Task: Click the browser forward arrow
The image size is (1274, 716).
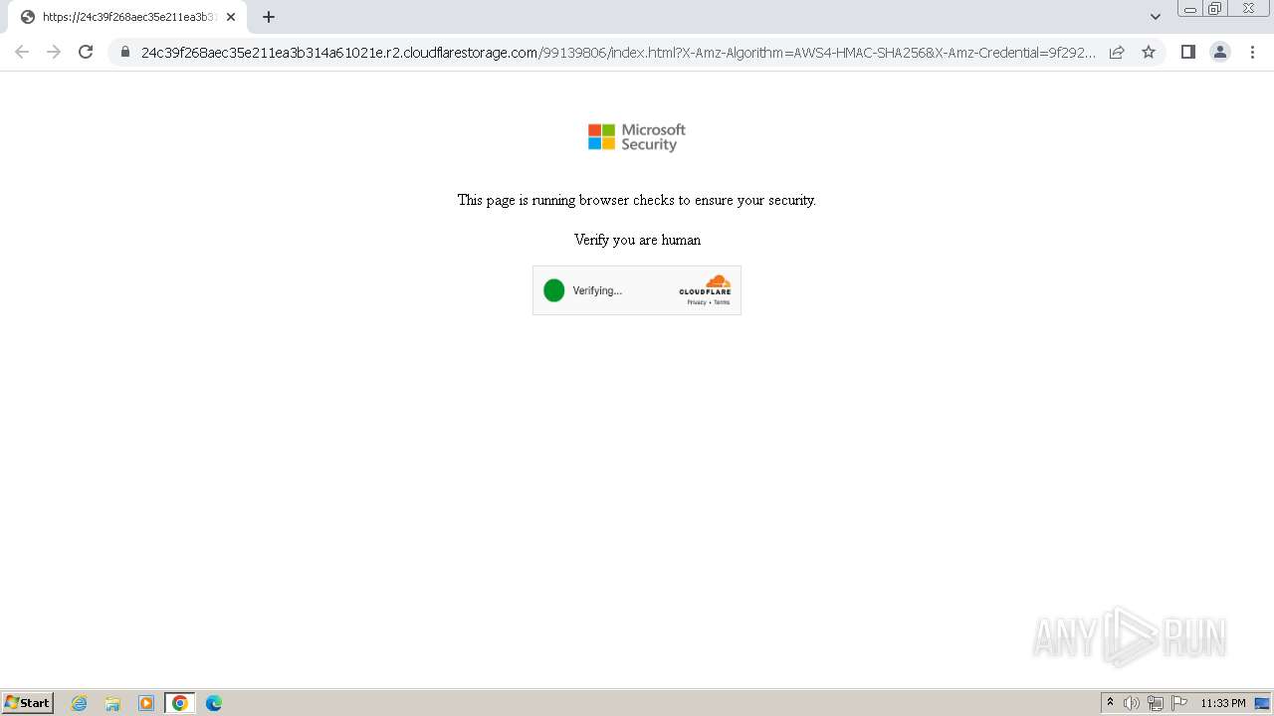Action: point(54,52)
